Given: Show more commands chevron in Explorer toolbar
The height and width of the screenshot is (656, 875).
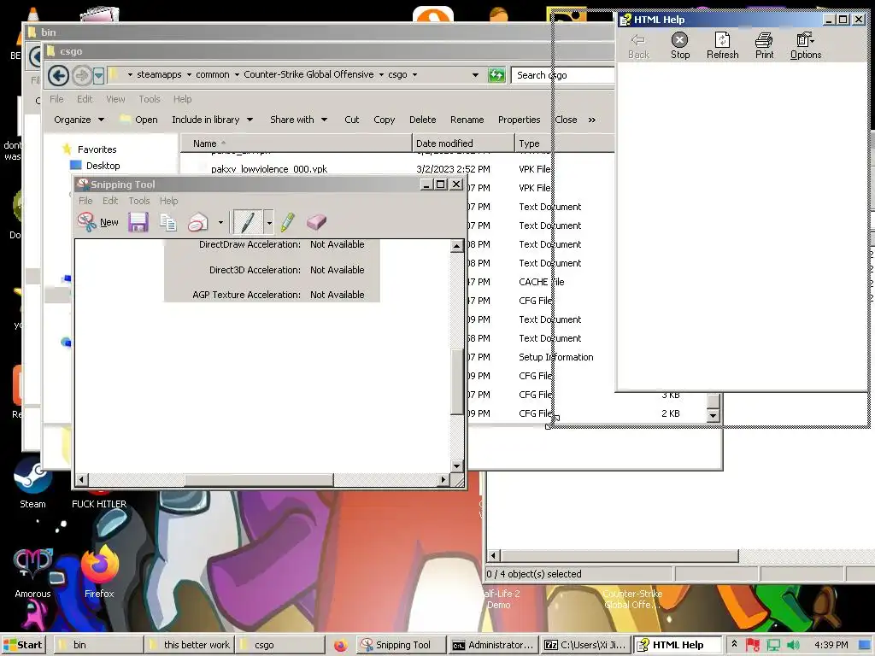Looking at the screenshot, I should (x=591, y=120).
